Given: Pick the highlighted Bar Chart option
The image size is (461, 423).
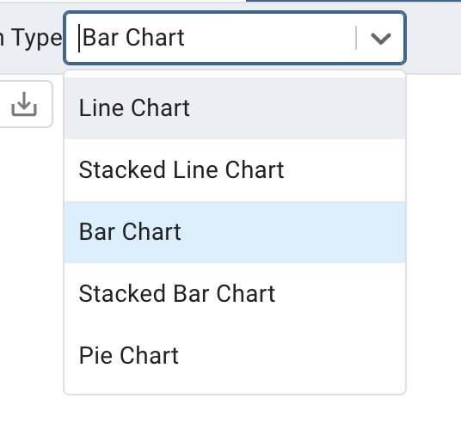Looking at the screenshot, I should tap(235, 232).
